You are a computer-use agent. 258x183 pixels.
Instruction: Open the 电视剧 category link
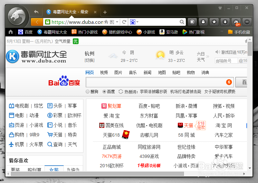[x=22, y=106]
